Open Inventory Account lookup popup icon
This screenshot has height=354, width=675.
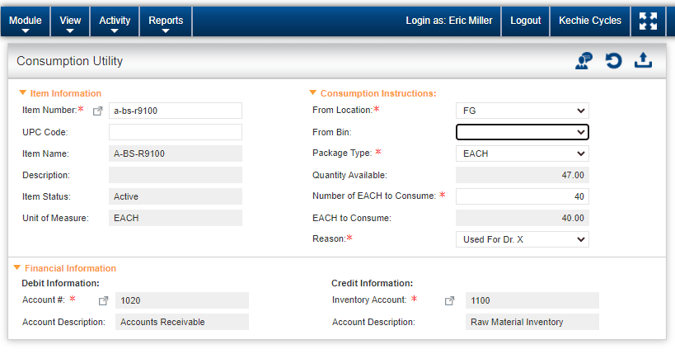coord(449,301)
